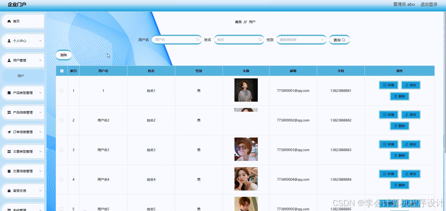The width and height of the screenshot is (446, 211).
Task: Tick the checkbox for row 姓名1
Action: click(61, 91)
